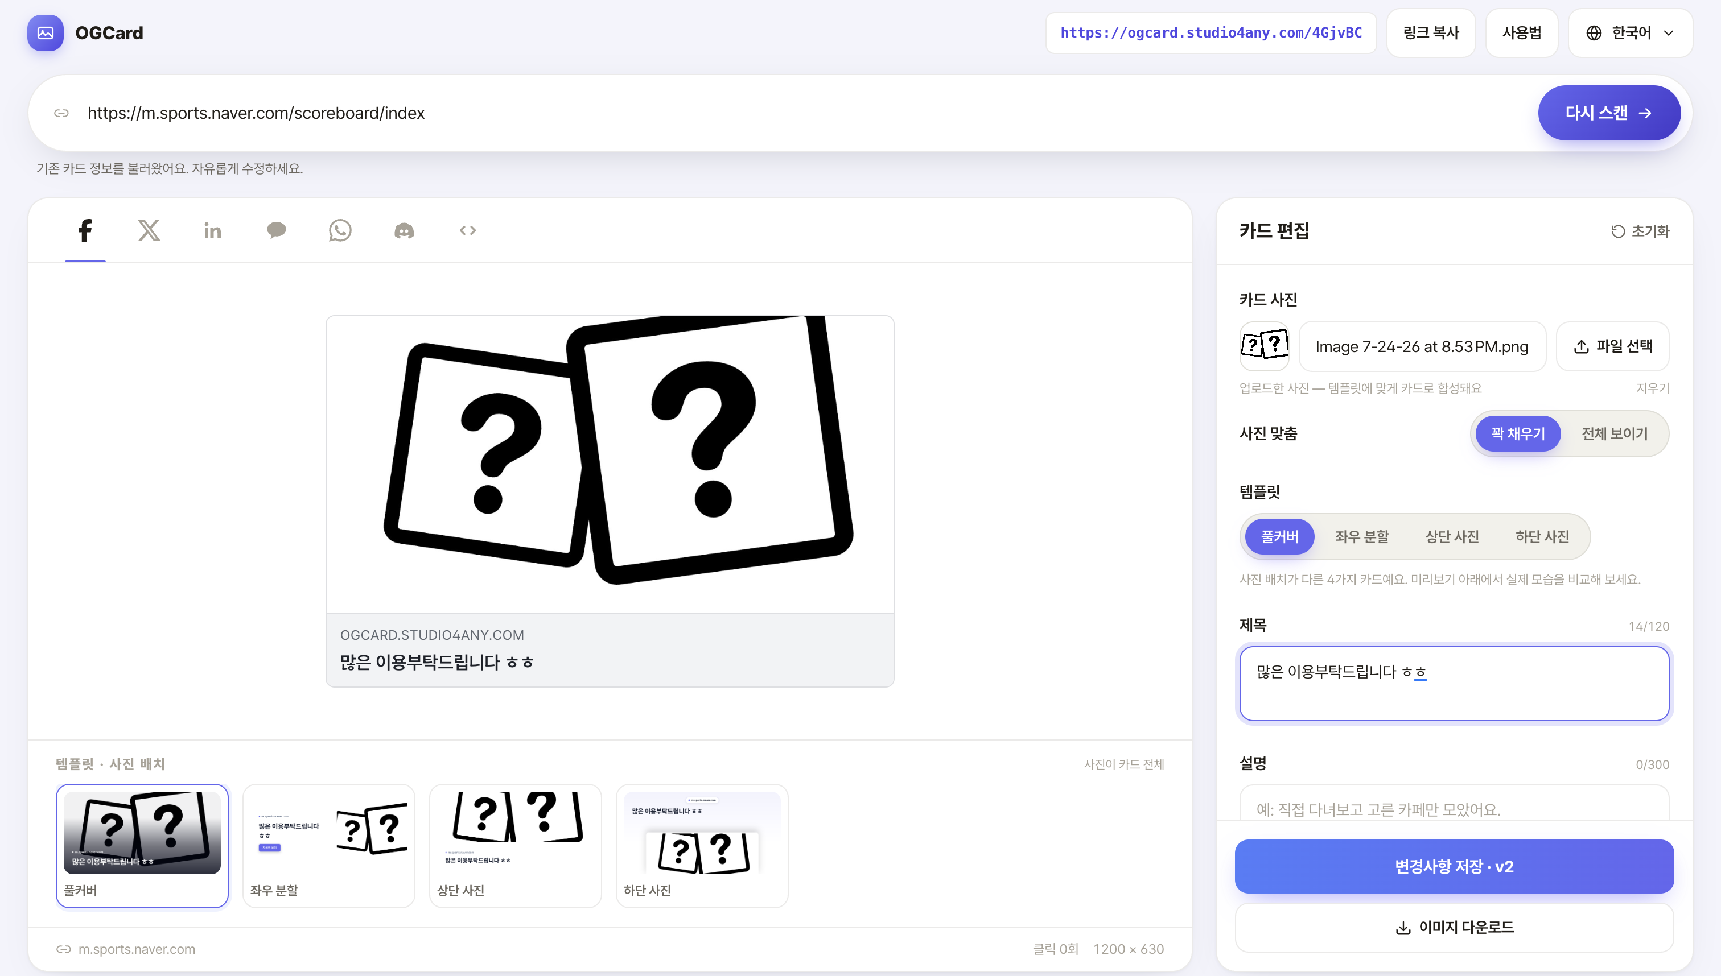Image resolution: width=1721 pixels, height=976 pixels.
Task: Edit the m.sports.naver.com URL input field
Action: click(x=805, y=113)
